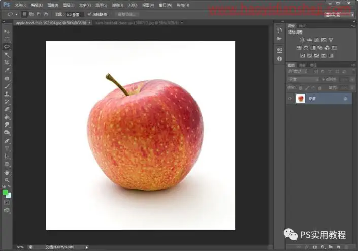Screen dimensions: 358x251
Task: Open the workspace switcher dropdown
Action: pyautogui.click(x=339, y=15)
